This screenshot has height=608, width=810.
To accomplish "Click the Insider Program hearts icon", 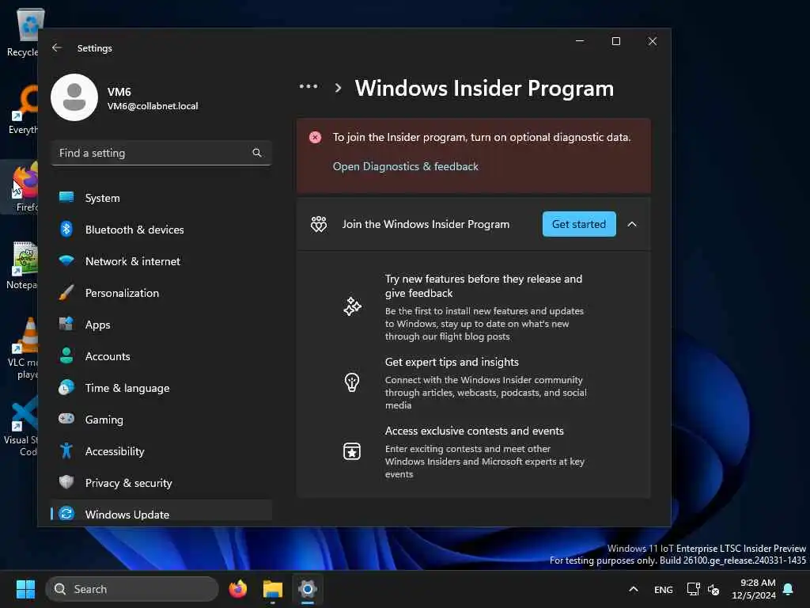I will (x=319, y=224).
